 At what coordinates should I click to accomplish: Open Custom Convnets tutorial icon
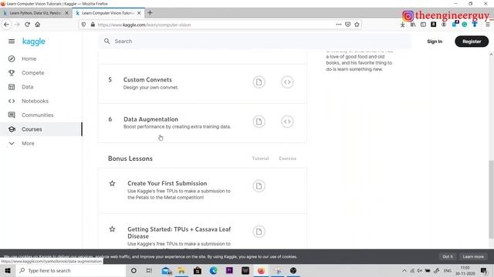coord(259,82)
